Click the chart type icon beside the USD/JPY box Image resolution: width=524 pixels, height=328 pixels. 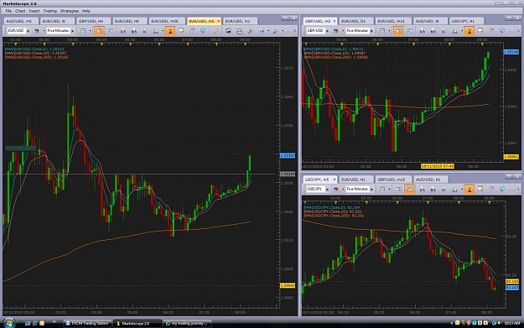tap(336, 190)
